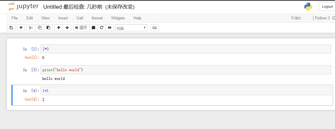Screen dimensions: 335x129
Task: Restart the kernel circular arrow icon
Action: (x=102, y=28)
